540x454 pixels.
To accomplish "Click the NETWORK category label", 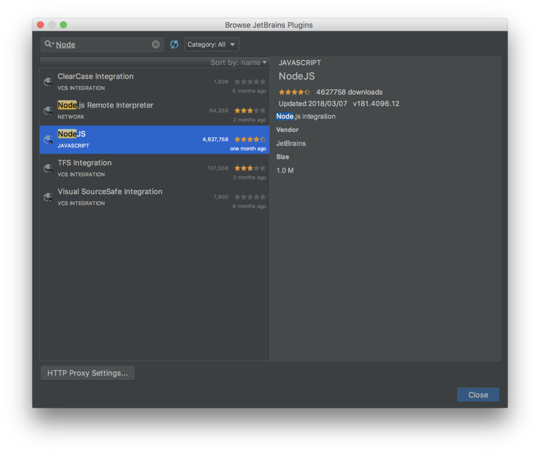I will pyautogui.click(x=71, y=117).
